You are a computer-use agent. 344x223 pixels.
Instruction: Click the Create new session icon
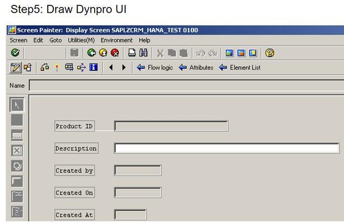pyautogui.click(x=230, y=53)
